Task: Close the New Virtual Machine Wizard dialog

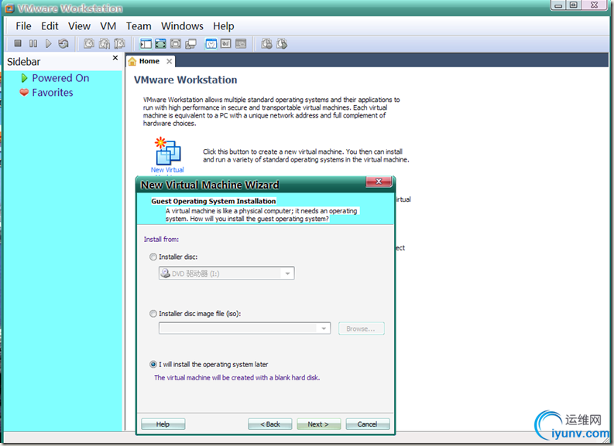Action: [x=379, y=182]
